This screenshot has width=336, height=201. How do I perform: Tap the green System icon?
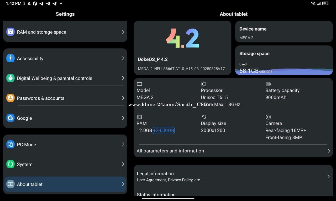click(x=10, y=164)
